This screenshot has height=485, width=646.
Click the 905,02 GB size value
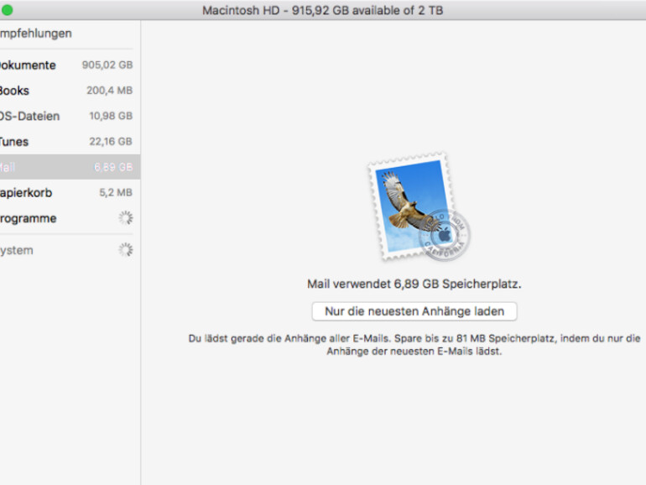[107, 65]
